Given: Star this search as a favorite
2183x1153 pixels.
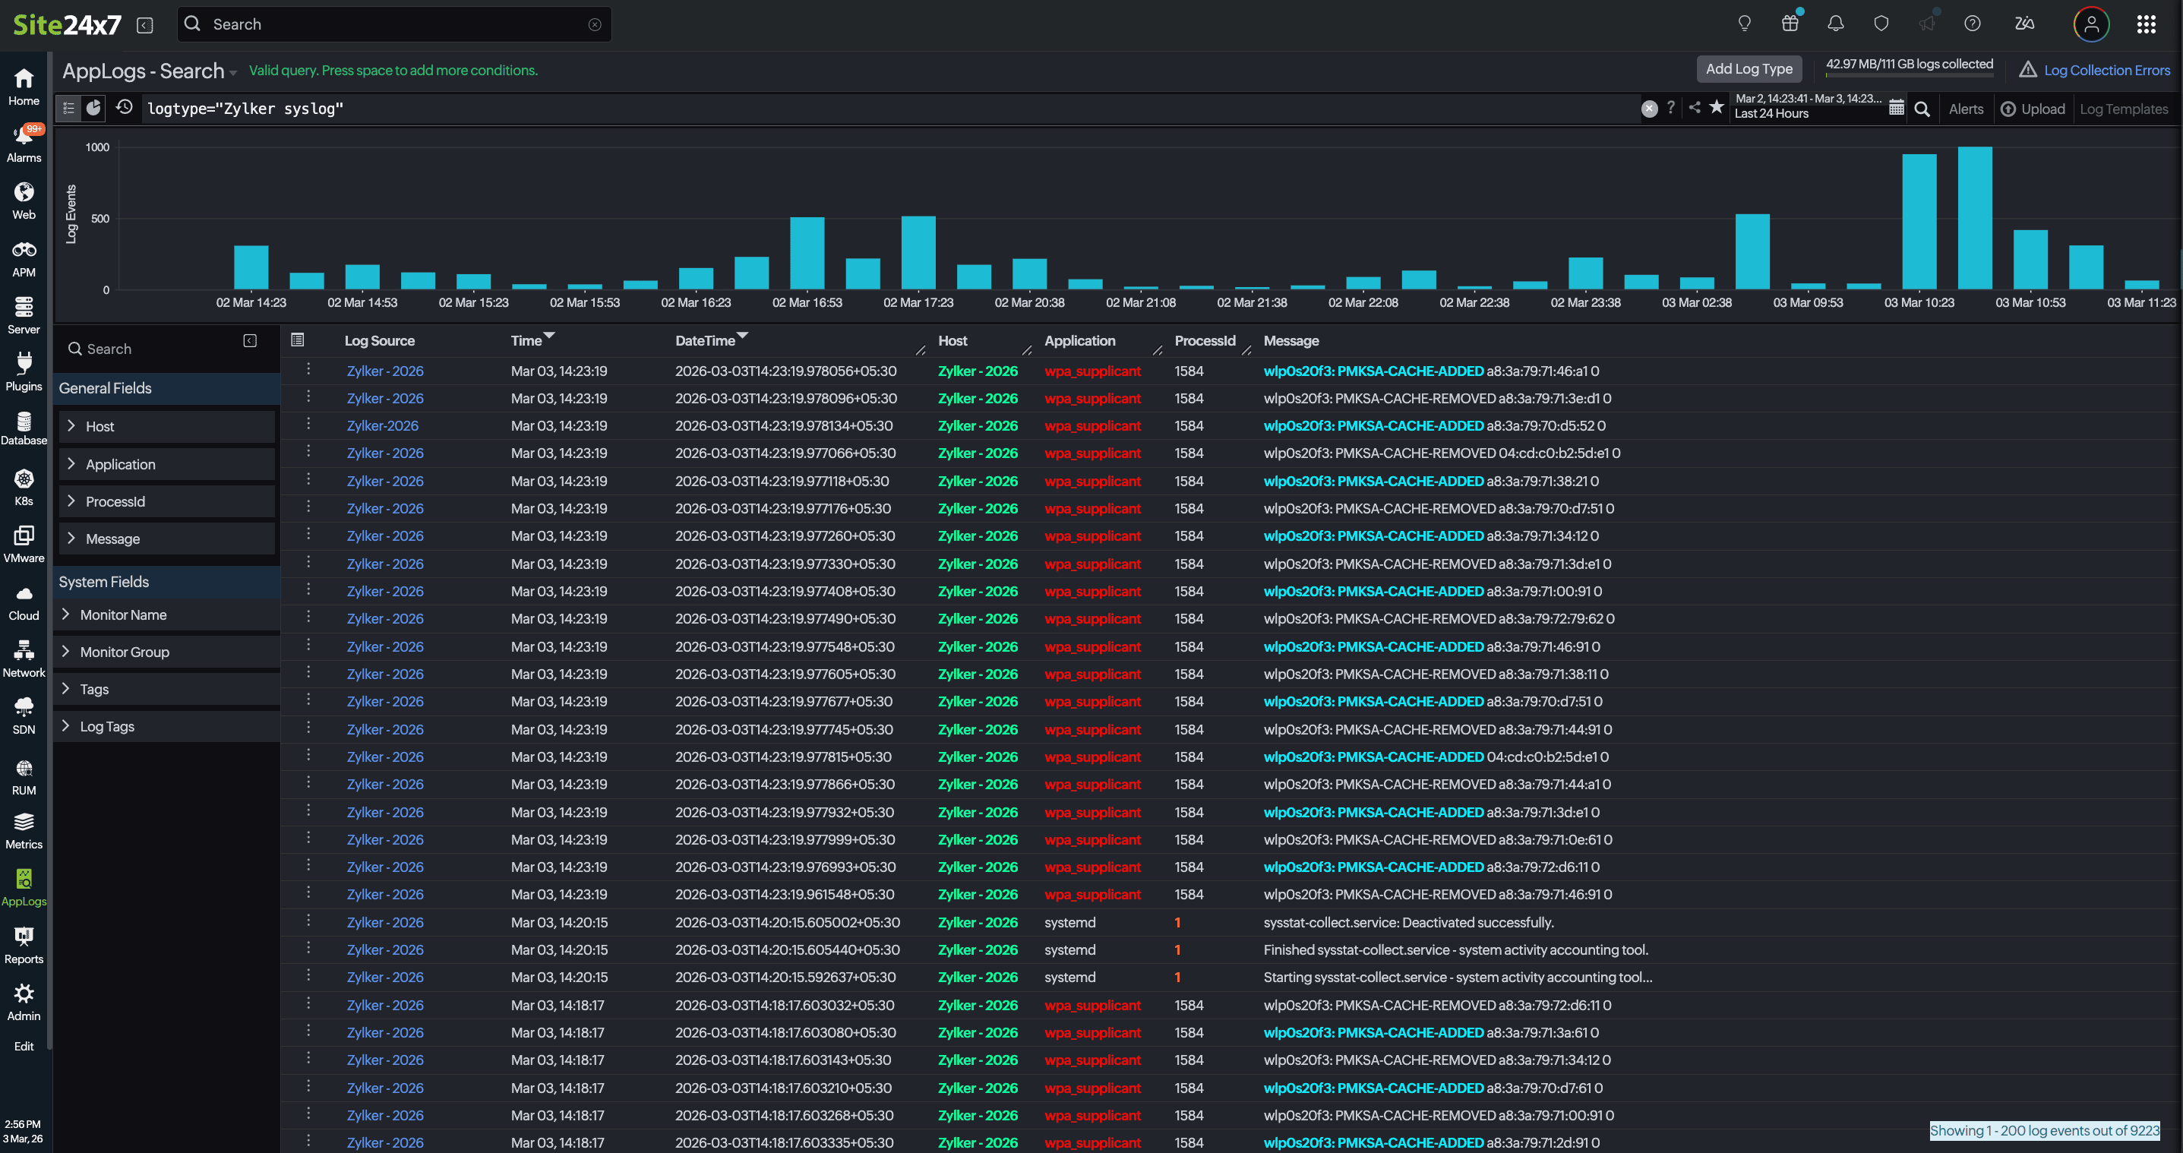Looking at the screenshot, I should [x=1716, y=109].
